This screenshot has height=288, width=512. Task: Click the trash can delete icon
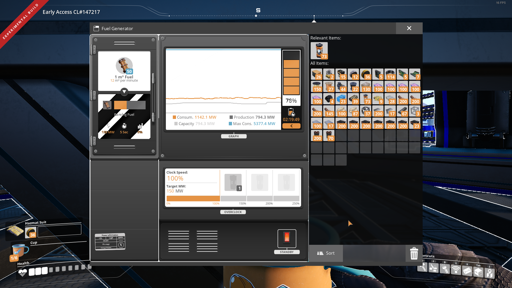[414, 253]
